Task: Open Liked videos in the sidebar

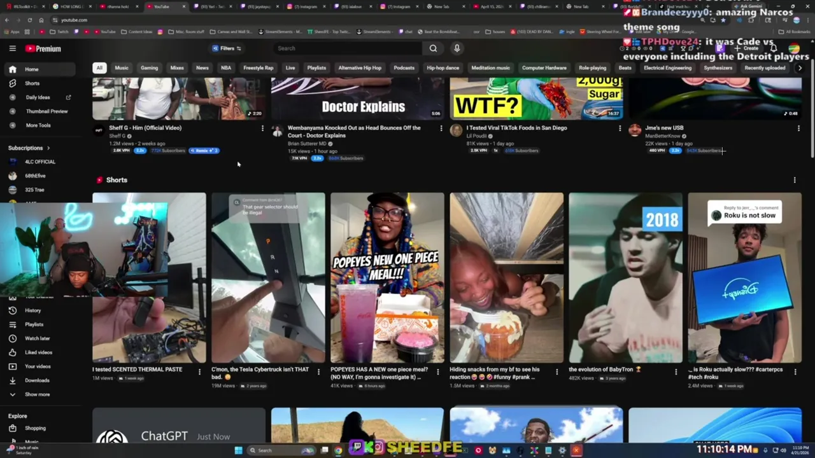Action: click(41, 352)
